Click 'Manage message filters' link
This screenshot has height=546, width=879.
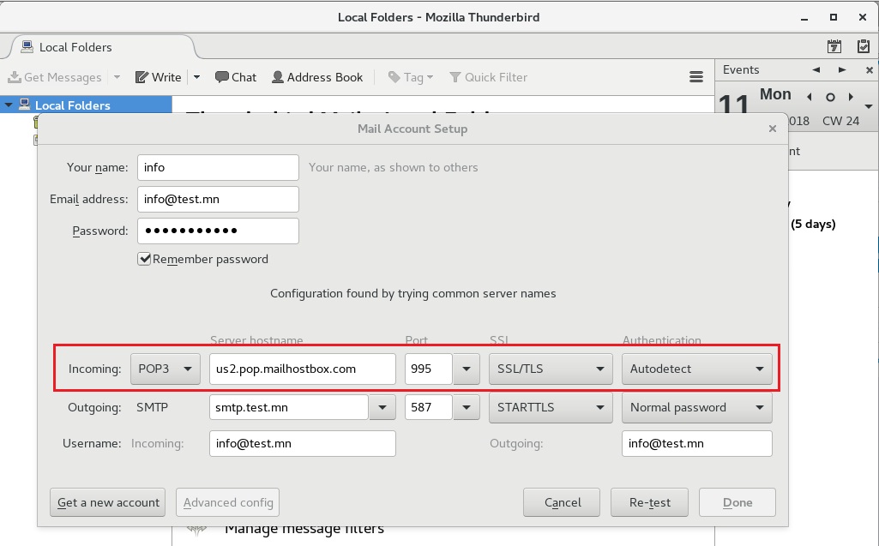pos(304,530)
